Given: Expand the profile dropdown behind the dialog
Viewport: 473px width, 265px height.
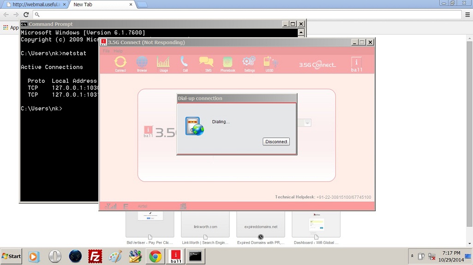Looking at the screenshot, I should pos(307,123).
